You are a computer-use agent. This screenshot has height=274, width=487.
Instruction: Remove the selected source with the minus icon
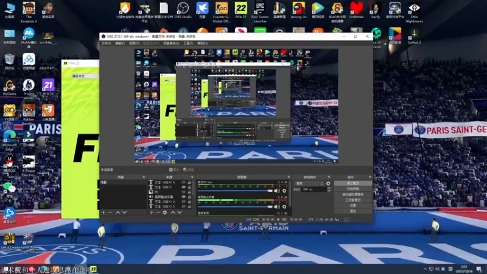[x=158, y=213]
